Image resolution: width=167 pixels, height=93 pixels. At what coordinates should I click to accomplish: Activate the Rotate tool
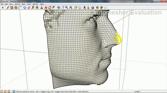pos(50,7)
